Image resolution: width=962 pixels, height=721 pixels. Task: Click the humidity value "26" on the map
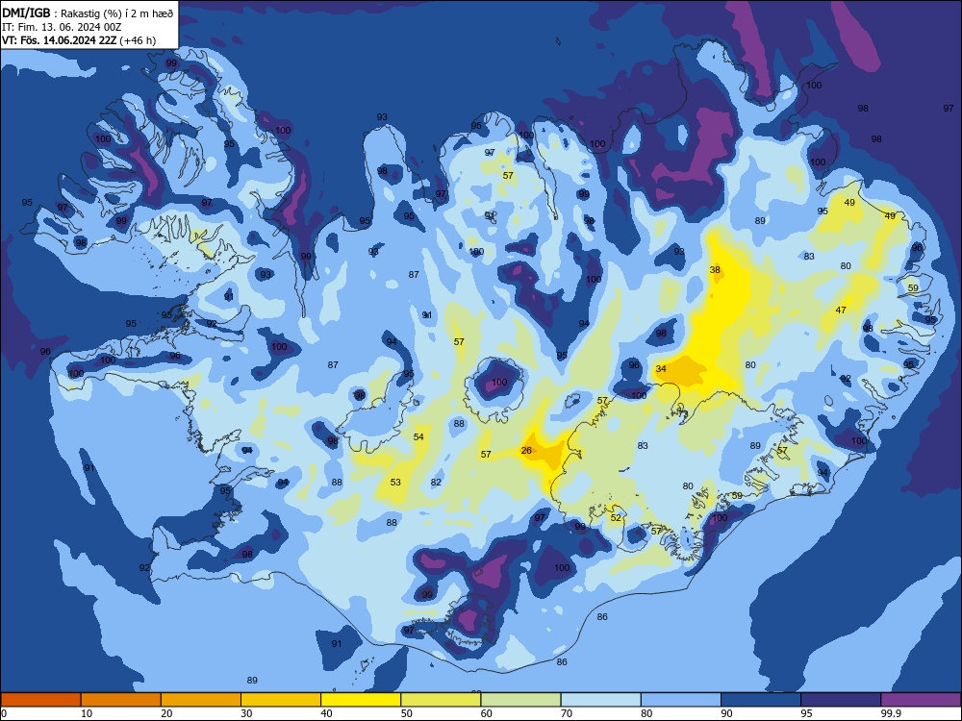point(526,451)
